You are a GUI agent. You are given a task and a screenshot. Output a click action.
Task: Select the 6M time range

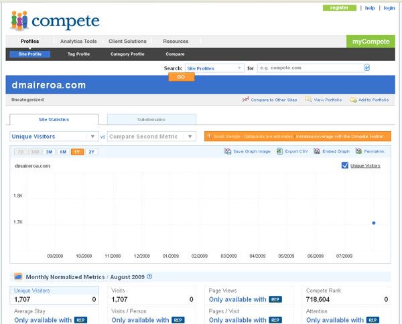[63, 152]
